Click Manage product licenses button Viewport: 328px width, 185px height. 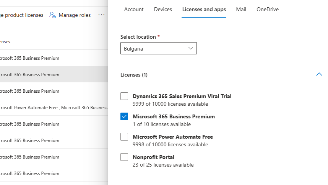coord(21,15)
